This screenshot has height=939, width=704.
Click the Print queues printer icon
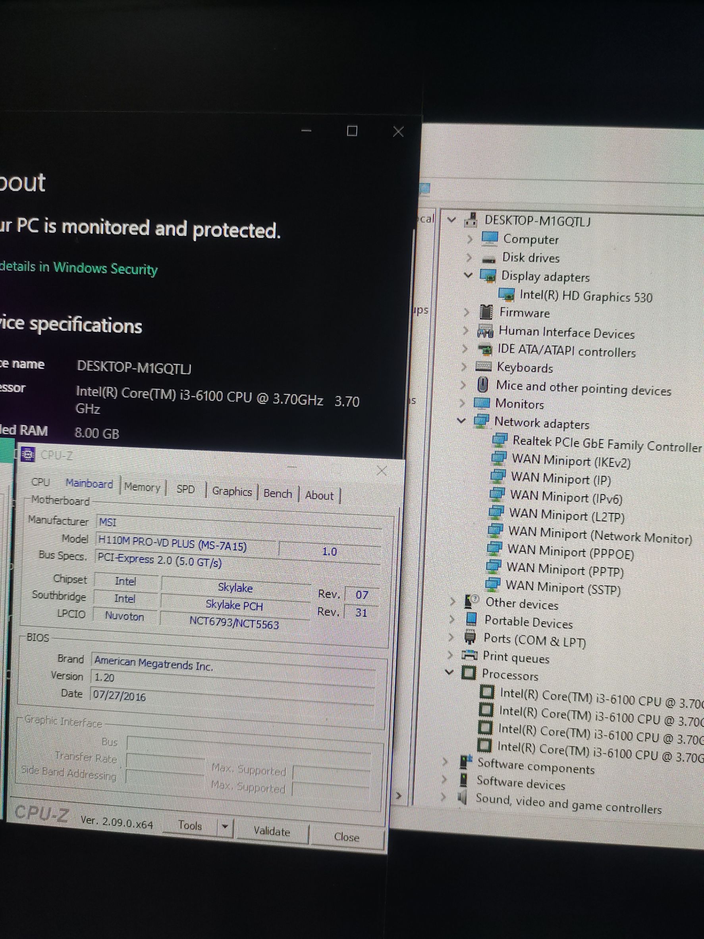(x=469, y=655)
